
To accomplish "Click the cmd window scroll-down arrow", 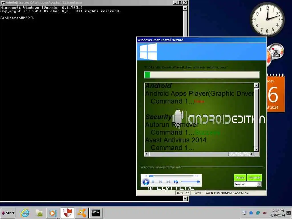I will 185,198.
